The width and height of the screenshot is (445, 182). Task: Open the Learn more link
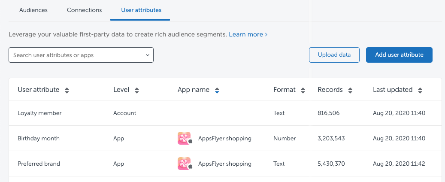click(x=248, y=34)
